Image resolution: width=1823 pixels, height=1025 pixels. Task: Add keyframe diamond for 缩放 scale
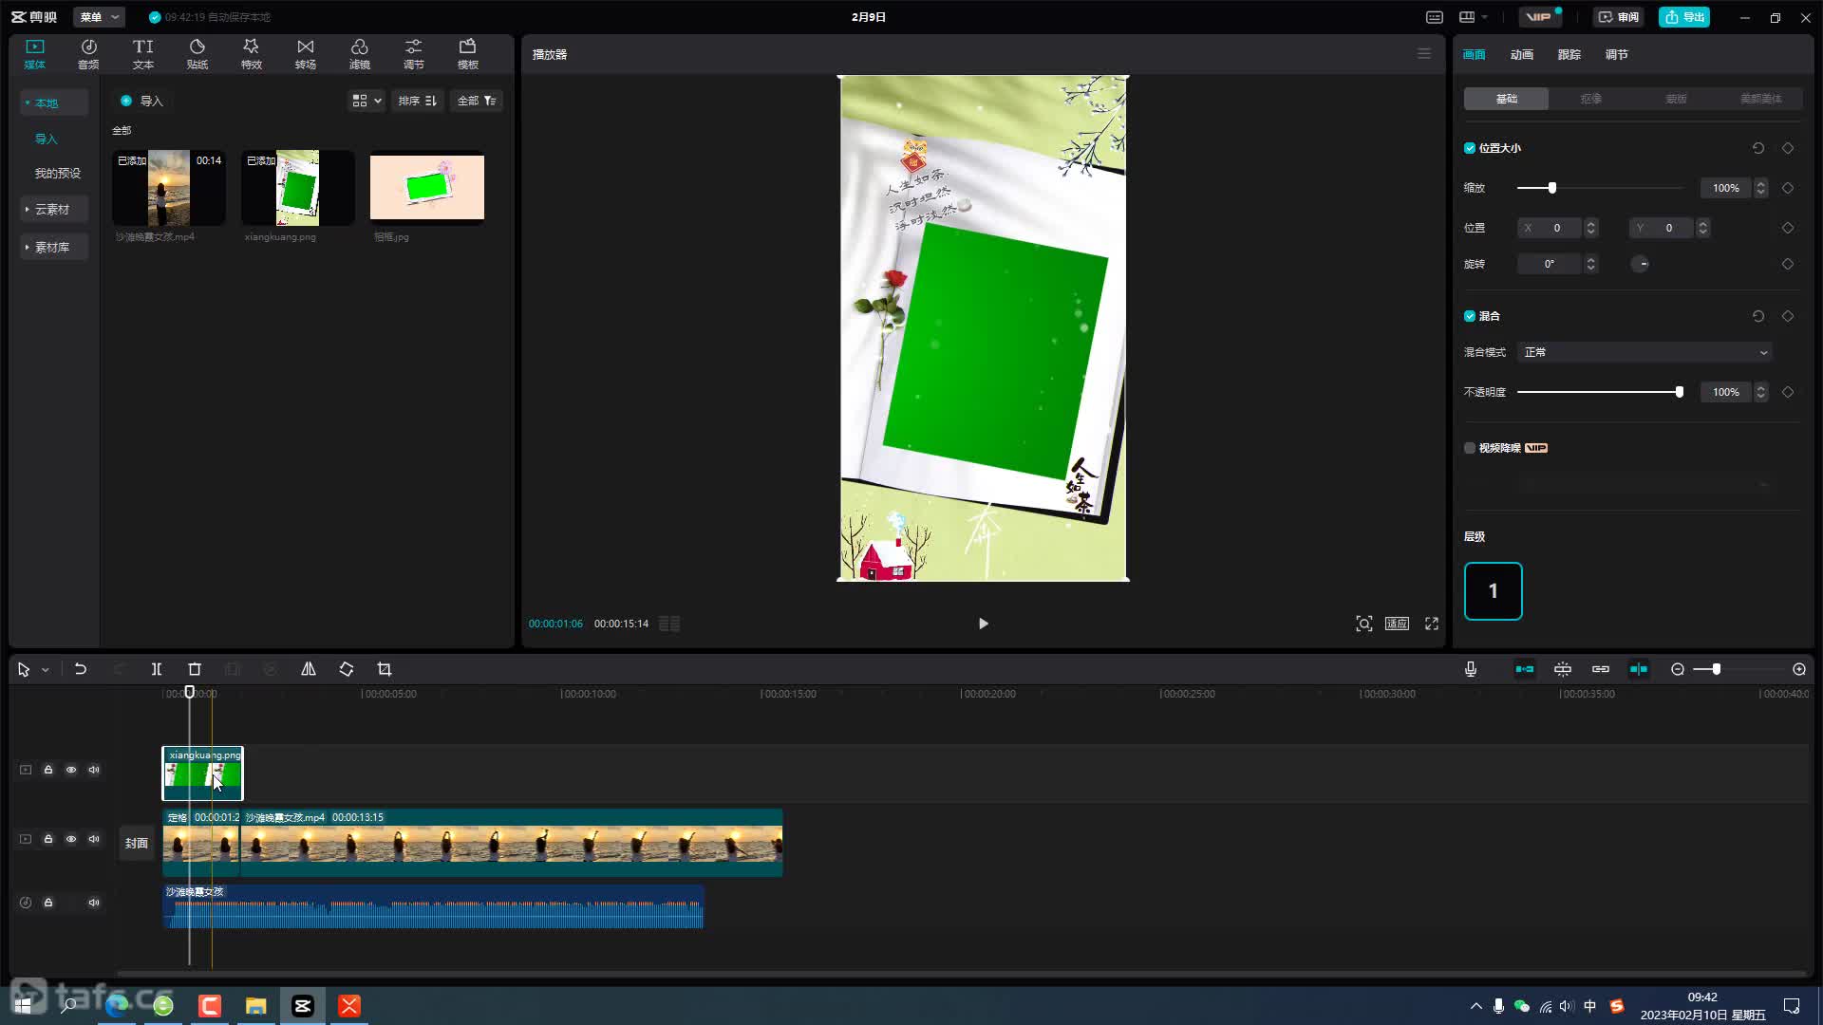tap(1788, 188)
